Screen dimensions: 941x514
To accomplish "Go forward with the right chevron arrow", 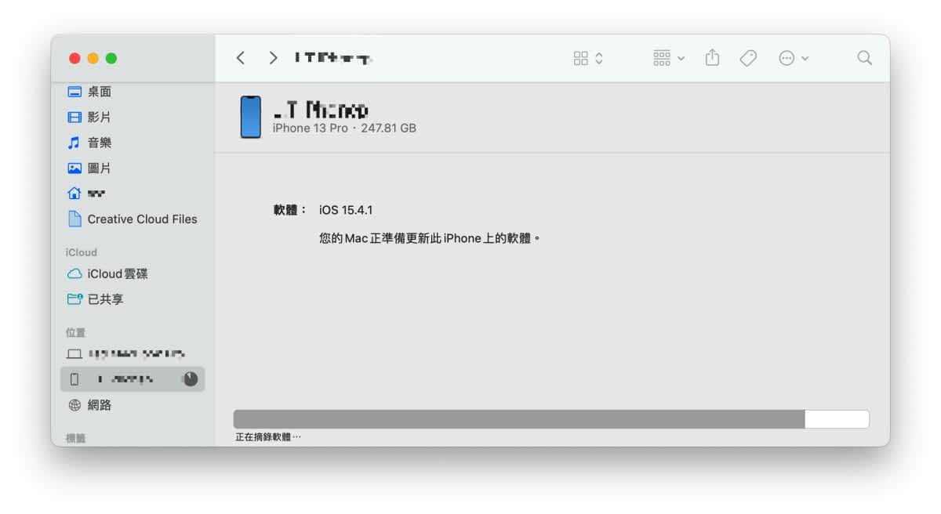I will (273, 58).
